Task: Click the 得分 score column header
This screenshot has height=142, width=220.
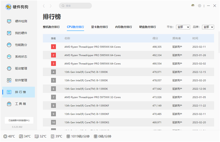Action: coord(155,39)
